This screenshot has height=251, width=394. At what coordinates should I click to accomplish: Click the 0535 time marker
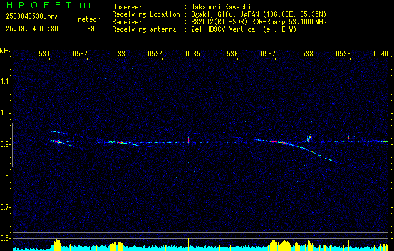click(x=193, y=53)
